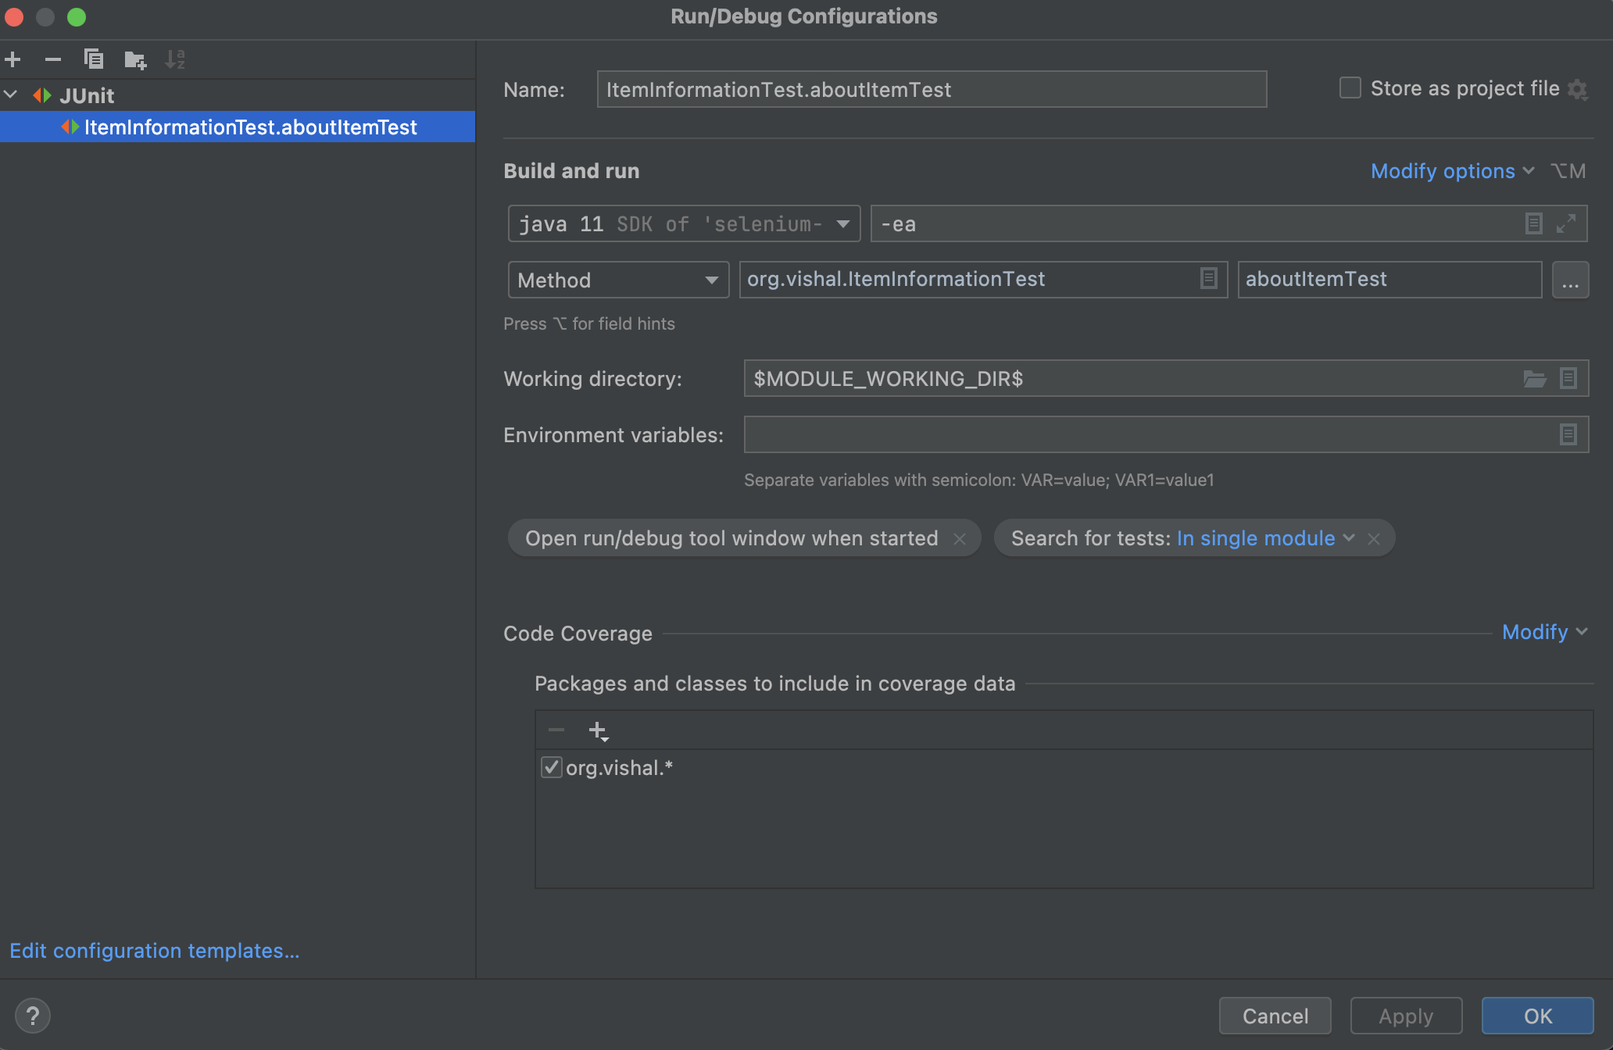Add new run configuration with plus icon
Viewport: 1613px width, 1050px height.
[x=13, y=59]
